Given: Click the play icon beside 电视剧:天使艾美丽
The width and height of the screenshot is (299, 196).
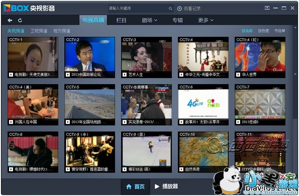Looking at the screenshot, I should point(11,75).
